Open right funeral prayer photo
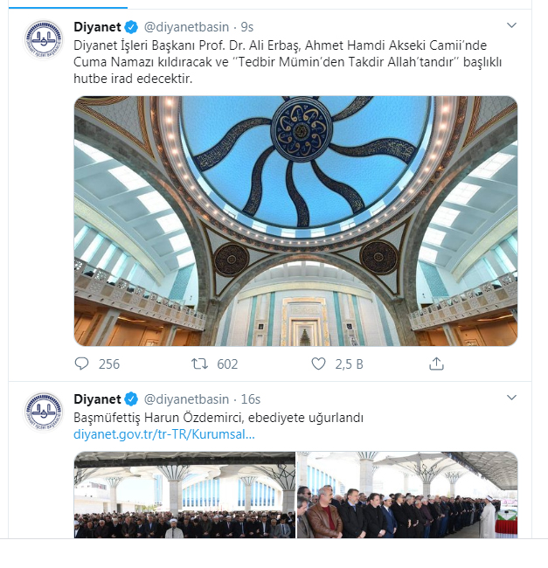The width and height of the screenshot is (548, 568). click(x=407, y=495)
